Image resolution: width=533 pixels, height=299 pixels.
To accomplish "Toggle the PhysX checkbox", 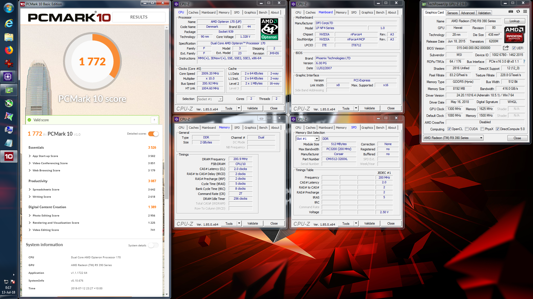I will (482, 129).
